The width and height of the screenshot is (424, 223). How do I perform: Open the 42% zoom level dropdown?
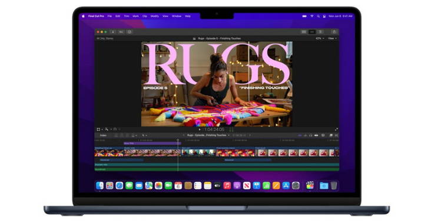pyautogui.click(x=320, y=39)
